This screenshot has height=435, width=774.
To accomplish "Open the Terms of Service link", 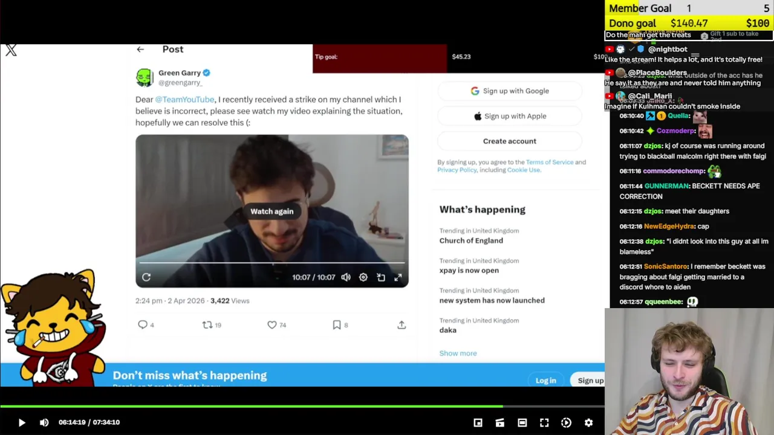I will [x=550, y=163].
